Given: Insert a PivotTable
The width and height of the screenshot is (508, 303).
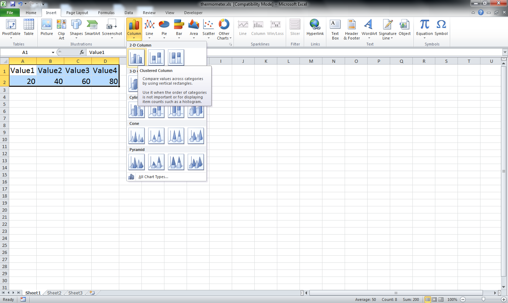Looking at the screenshot, I should 11,29.
